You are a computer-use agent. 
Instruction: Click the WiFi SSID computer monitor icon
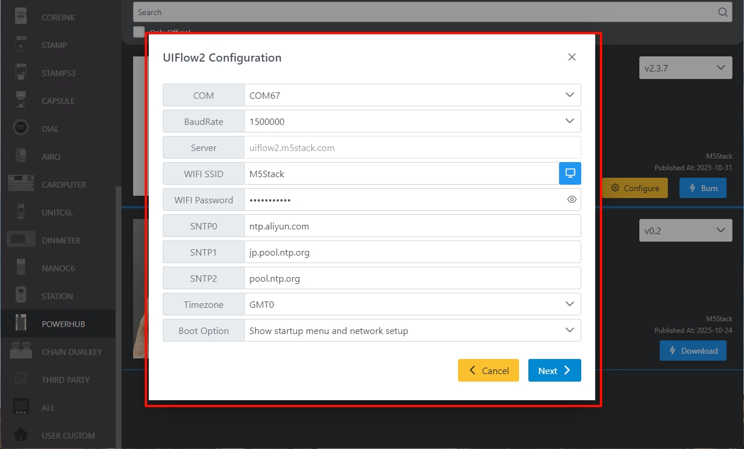click(x=570, y=174)
